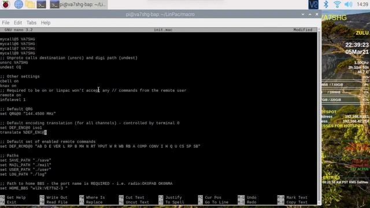The image size is (370, 208).
Task: Open the Help menu
Action: point(46,23)
